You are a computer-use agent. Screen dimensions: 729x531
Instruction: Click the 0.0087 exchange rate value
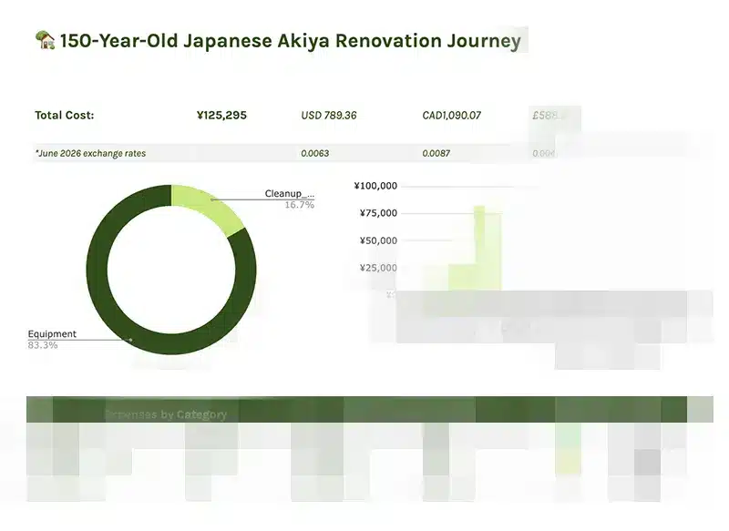[x=436, y=153]
